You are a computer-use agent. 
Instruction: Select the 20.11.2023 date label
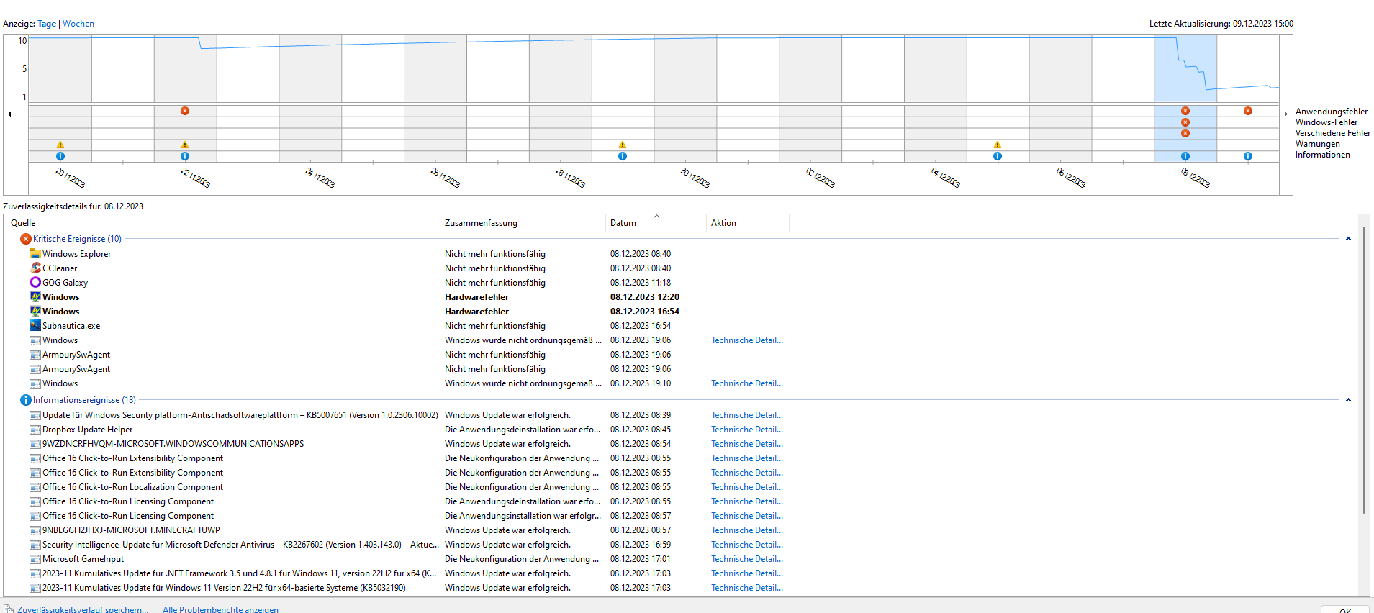pos(71,177)
